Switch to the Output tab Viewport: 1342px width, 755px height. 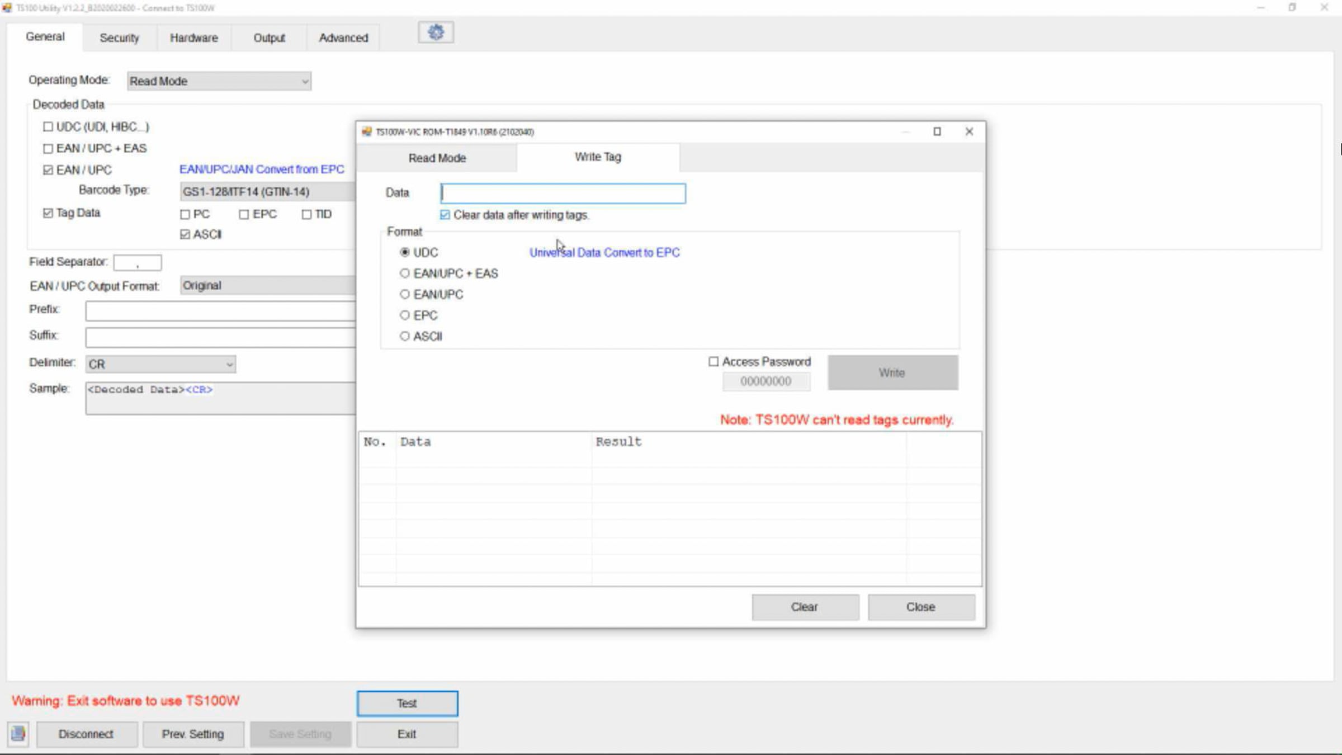point(269,38)
